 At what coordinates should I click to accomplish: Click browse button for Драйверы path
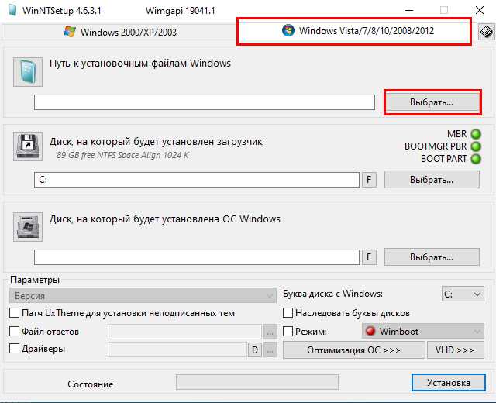(x=270, y=350)
